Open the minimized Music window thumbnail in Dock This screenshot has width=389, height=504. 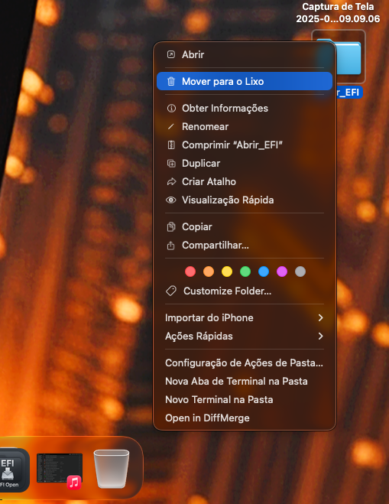click(60, 470)
